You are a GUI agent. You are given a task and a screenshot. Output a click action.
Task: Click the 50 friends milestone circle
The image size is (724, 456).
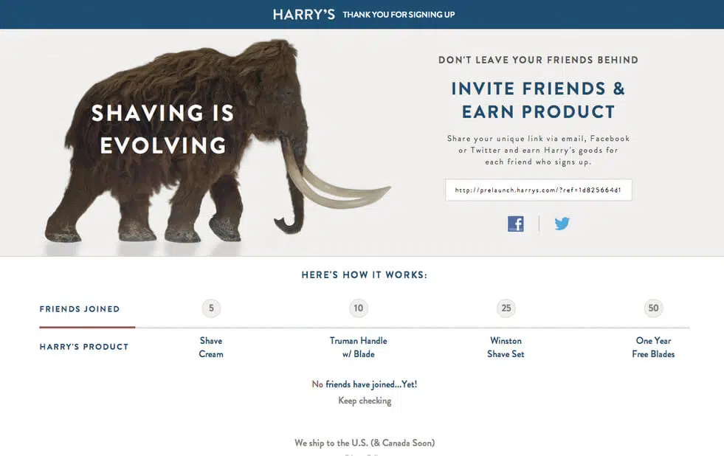653,308
